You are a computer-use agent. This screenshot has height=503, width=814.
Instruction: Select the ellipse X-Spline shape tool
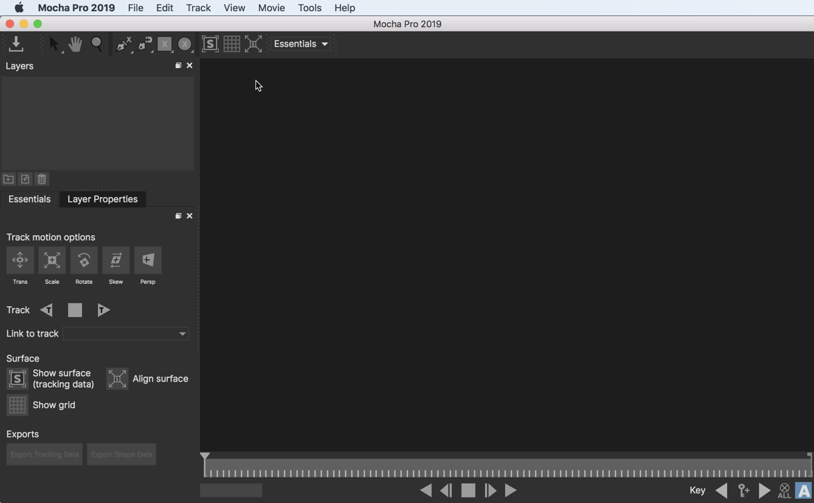point(185,44)
